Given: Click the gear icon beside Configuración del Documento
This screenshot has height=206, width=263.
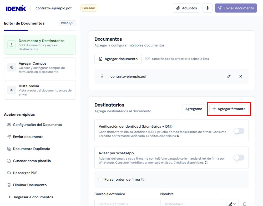Looking at the screenshot, I should coord(9,124).
